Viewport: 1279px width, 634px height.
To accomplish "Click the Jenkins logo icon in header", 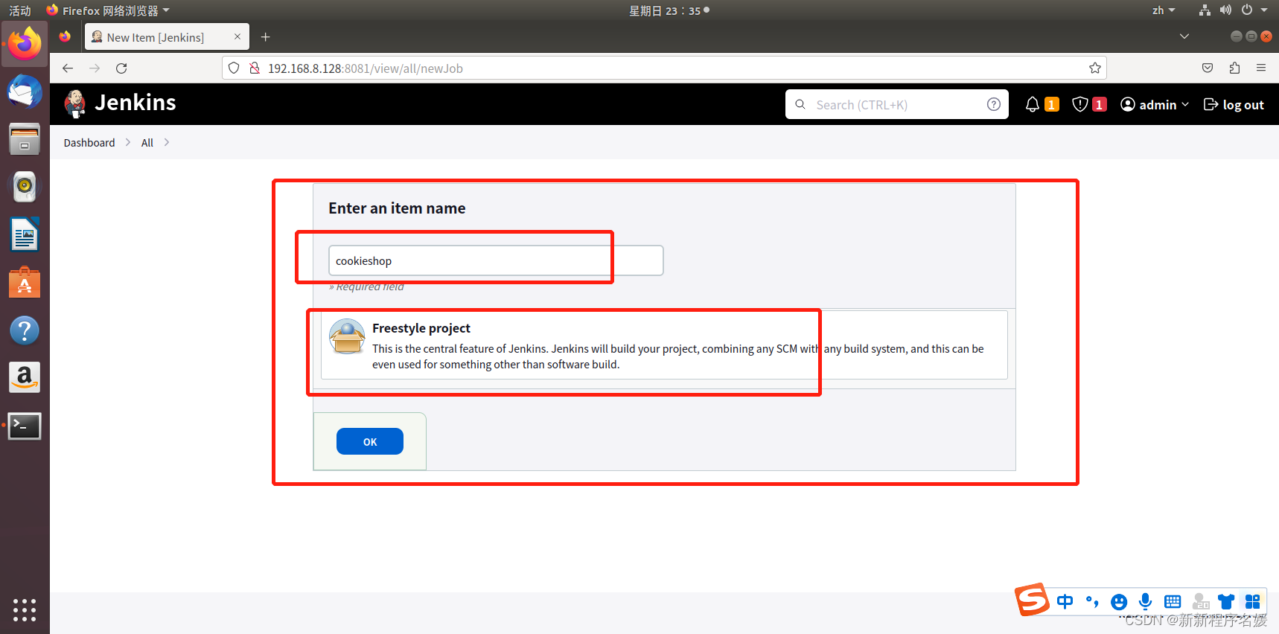I will [74, 103].
